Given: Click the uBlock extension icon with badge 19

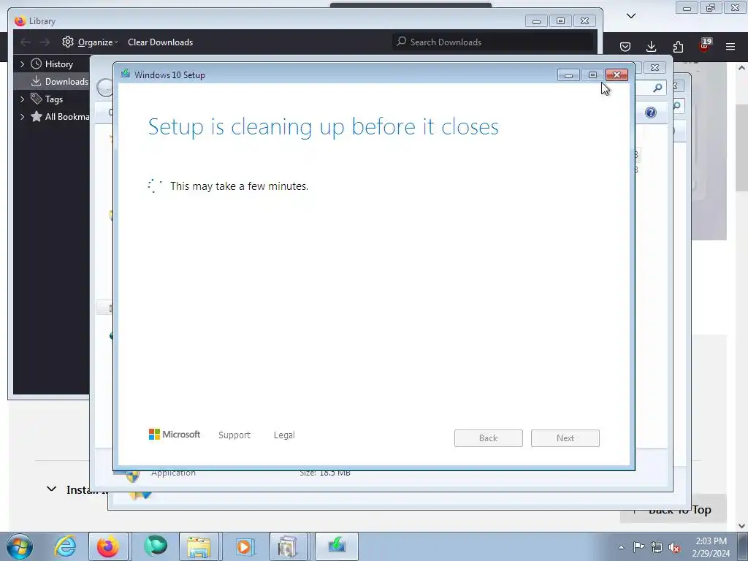Looking at the screenshot, I should coord(705,45).
